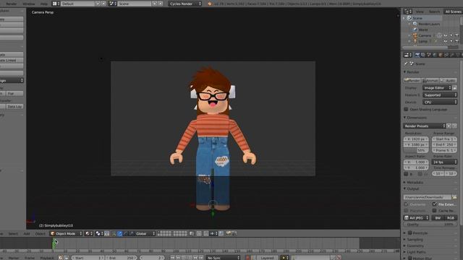The width and height of the screenshot is (463, 260).
Task: Click the Scene name field in header
Action: 134,4
